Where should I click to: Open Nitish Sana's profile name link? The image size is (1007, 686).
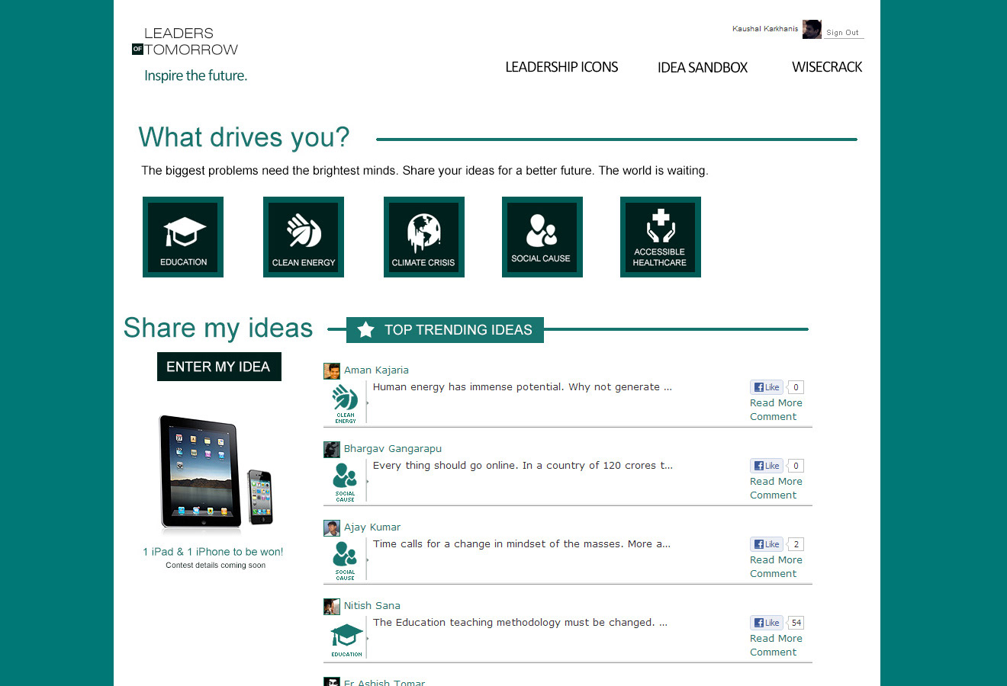pos(372,606)
